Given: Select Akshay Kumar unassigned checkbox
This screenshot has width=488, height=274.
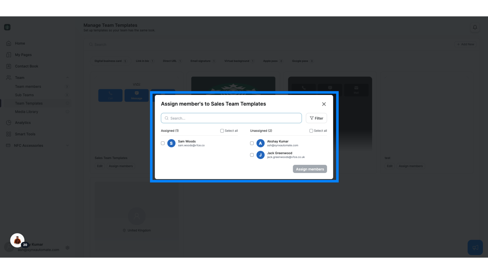Looking at the screenshot, I should click(x=252, y=143).
